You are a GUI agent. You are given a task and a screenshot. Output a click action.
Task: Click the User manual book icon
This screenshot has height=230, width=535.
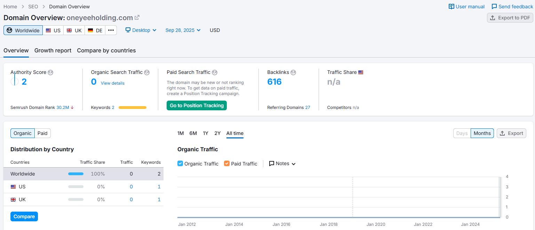pyautogui.click(x=452, y=7)
